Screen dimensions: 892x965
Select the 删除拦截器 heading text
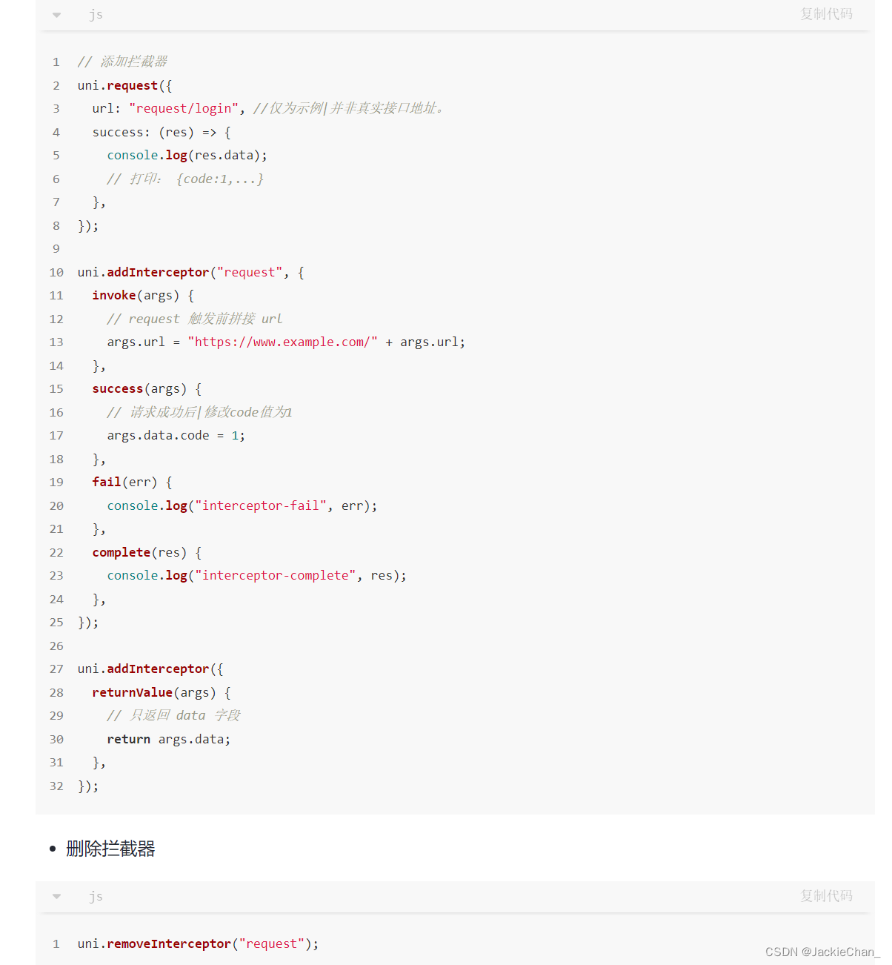tap(110, 849)
